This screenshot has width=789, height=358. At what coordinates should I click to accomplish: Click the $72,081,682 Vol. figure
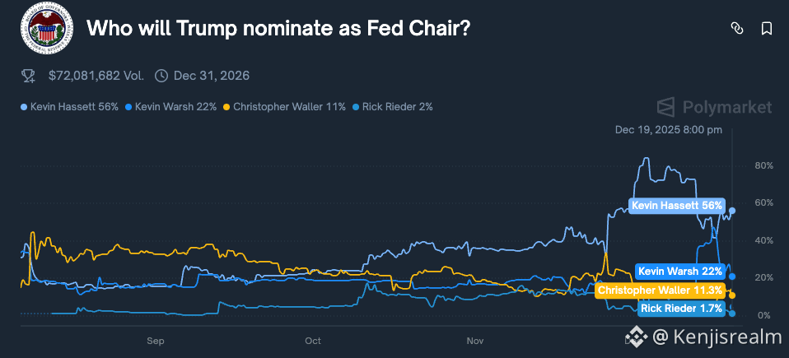click(96, 76)
